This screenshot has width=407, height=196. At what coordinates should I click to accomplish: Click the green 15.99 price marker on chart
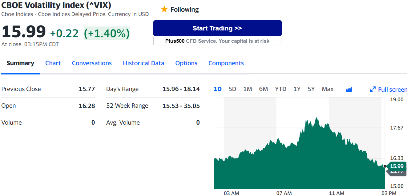tap(397, 166)
